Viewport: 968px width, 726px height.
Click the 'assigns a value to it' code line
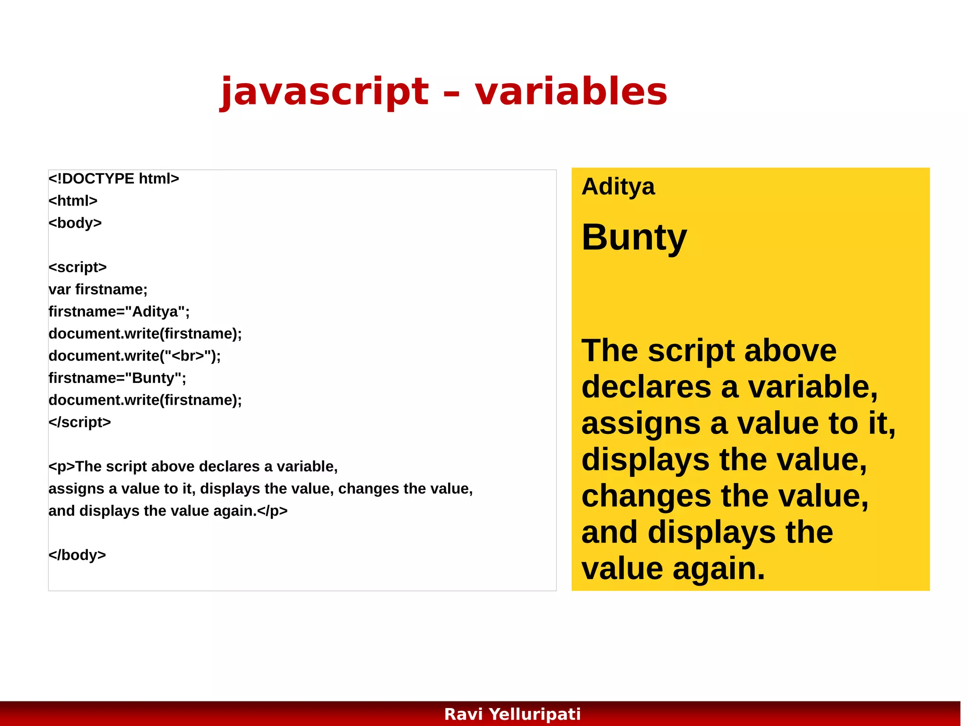tap(260, 489)
